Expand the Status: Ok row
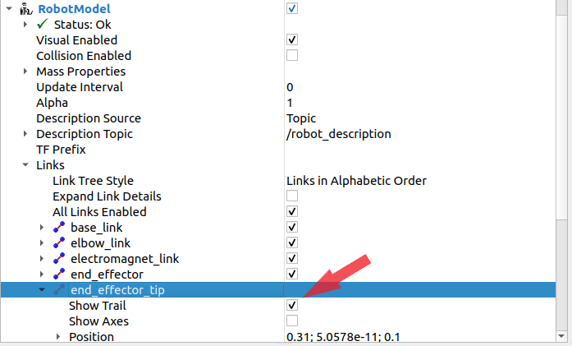The width and height of the screenshot is (572, 346). pos(25,24)
